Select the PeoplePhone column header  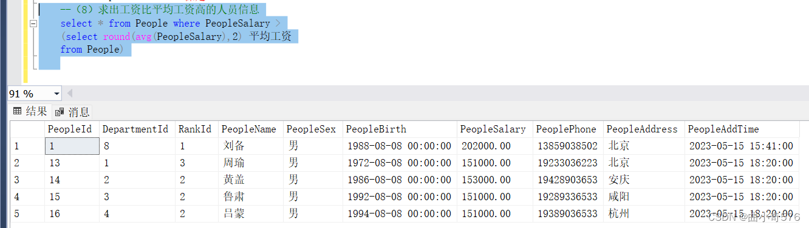pos(568,129)
